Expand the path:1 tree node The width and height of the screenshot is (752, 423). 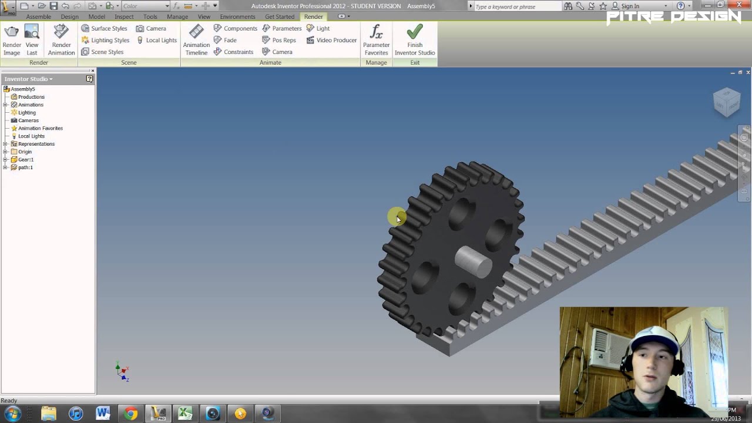pos(5,167)
